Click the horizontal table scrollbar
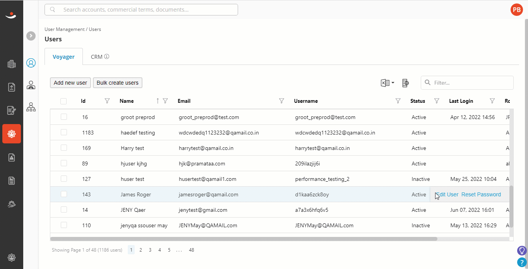Image resolution: width=528 pixels, height=269 pixels. click(x=244, y=239)
